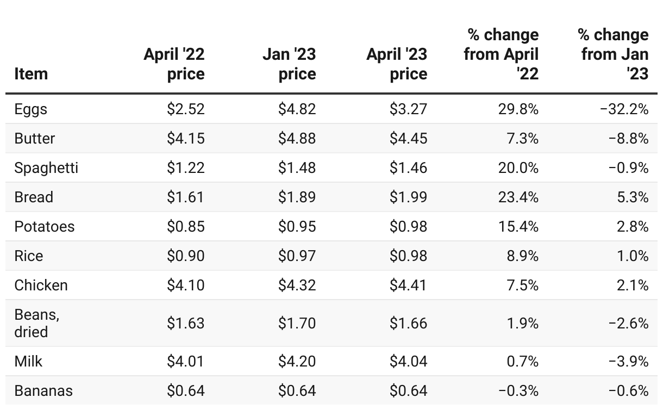Select the % change from April '22 header

point(503,54)
